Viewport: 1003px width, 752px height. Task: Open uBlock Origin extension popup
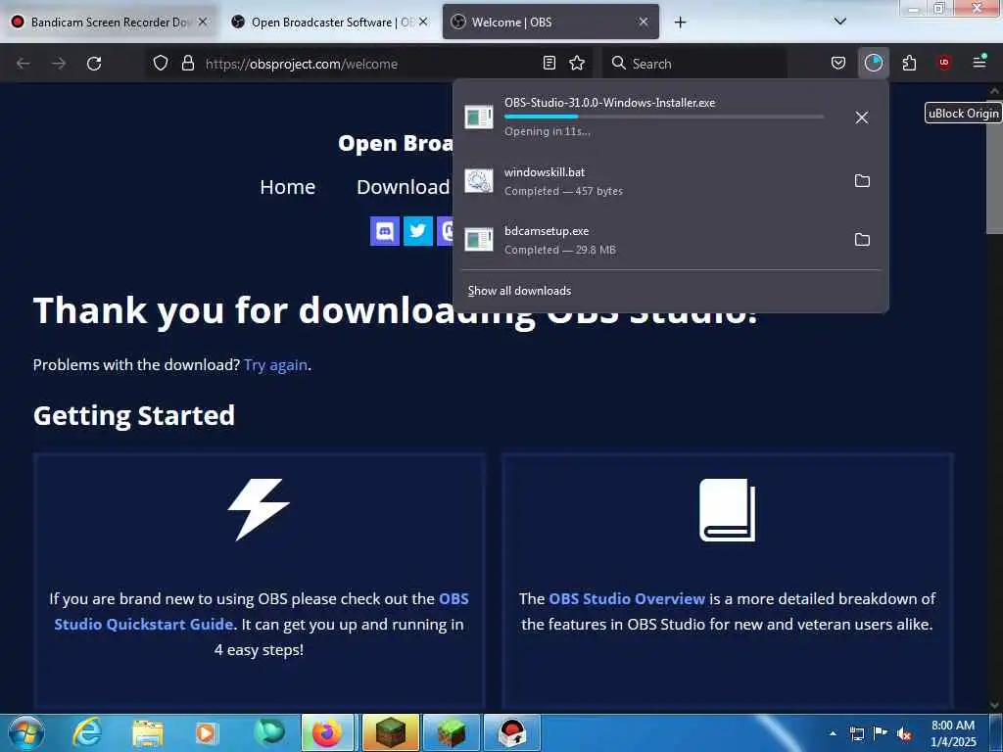click(x=943, y=63)
